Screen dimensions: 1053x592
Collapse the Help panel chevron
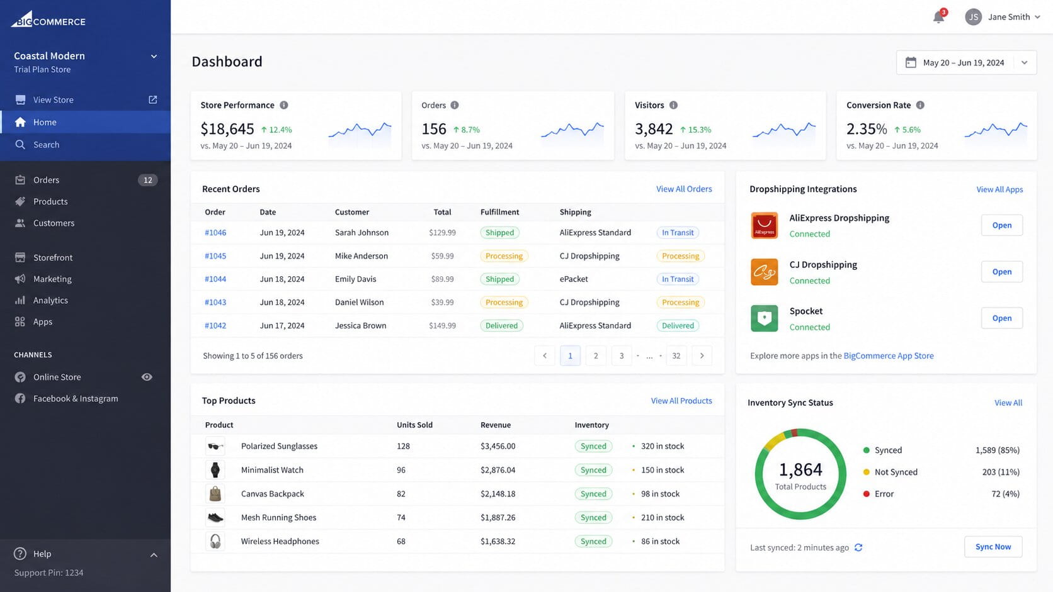[154, 555]
